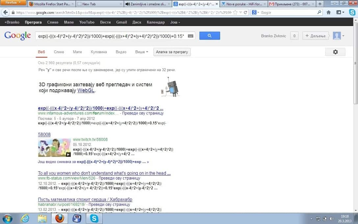Select the Куповина search tab
The height and width of the screenshot is (224, 358).
tap(99, 52)
